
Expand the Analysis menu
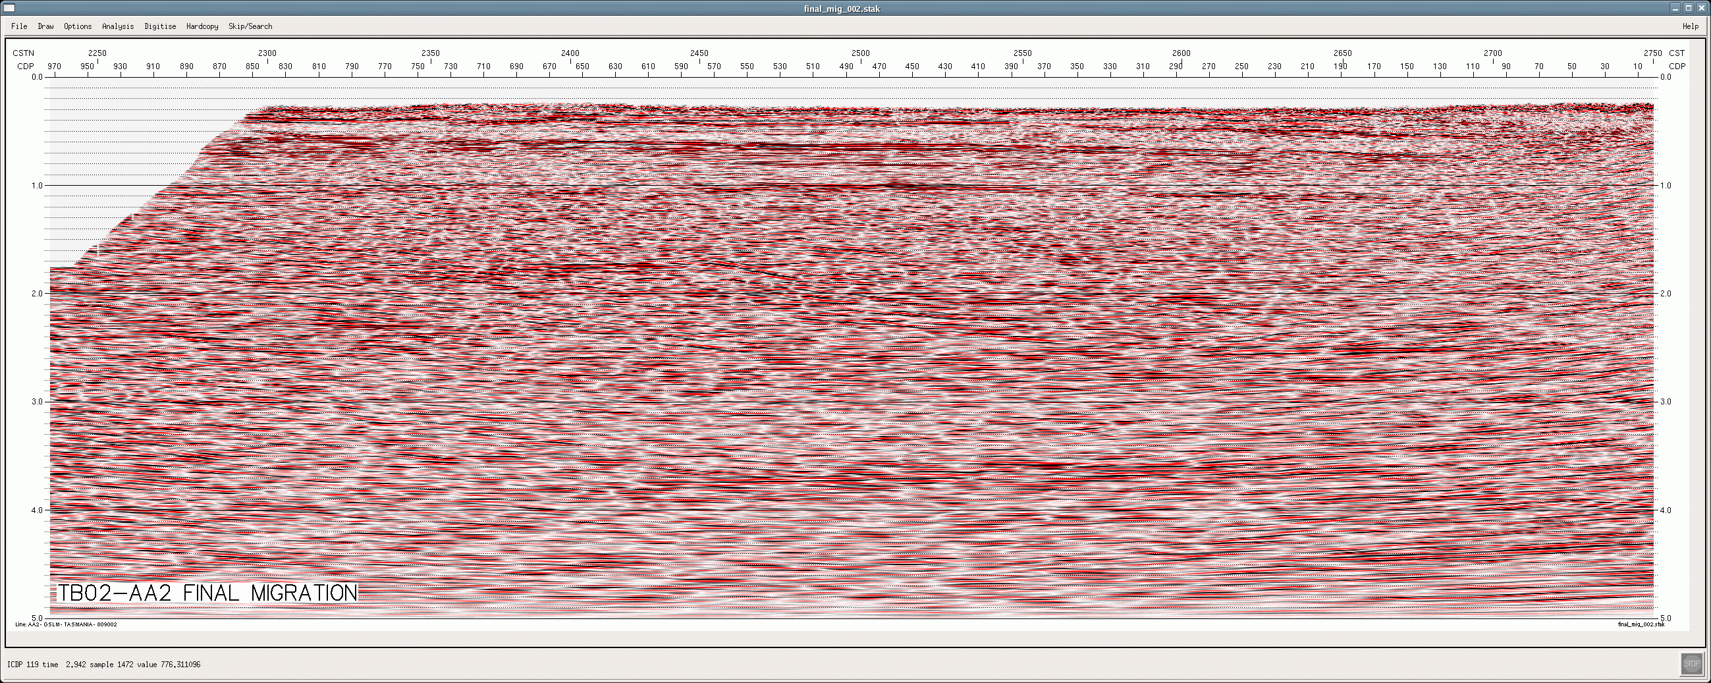tap(118, 26)
